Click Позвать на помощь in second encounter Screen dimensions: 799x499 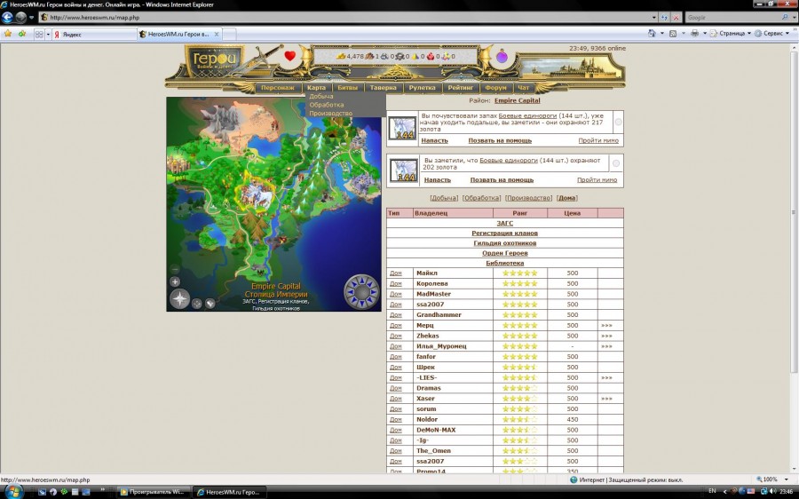pyautogui.click(x=502, y=179)
